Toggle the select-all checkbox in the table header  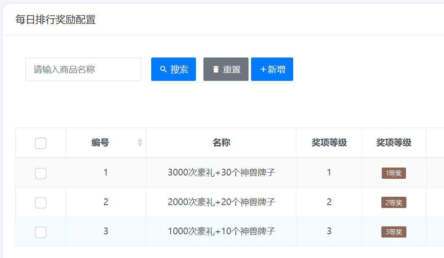click(x=41, y=143)
